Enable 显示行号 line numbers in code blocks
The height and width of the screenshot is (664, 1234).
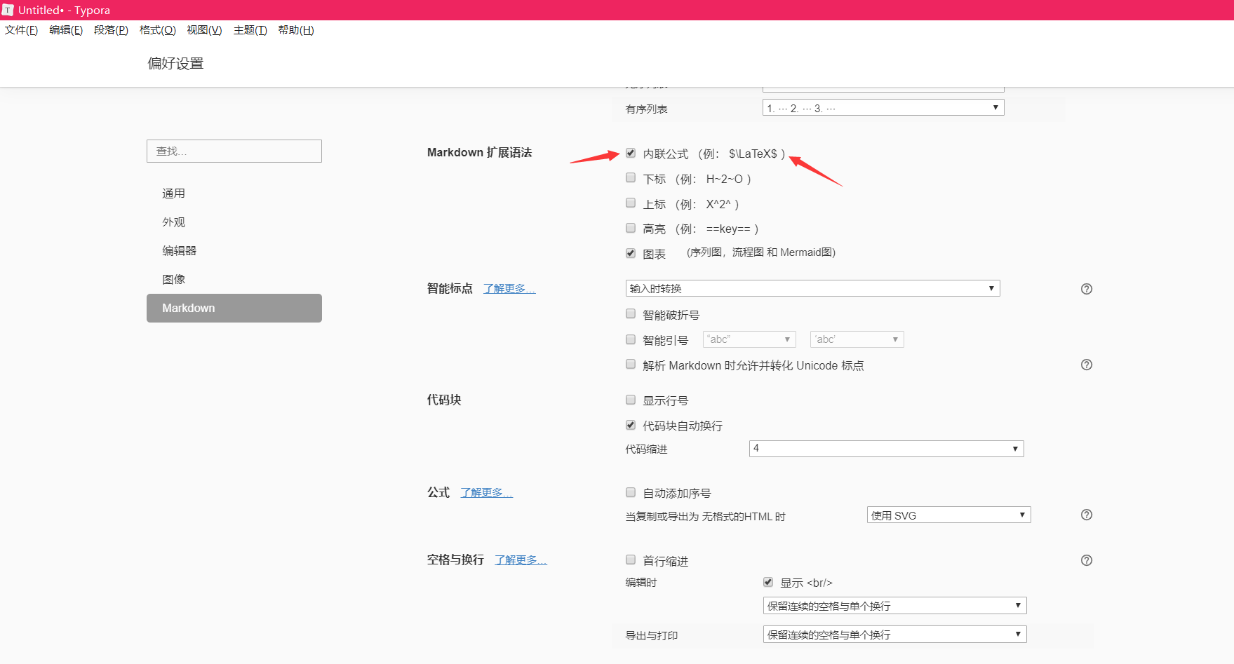click(630, 399)
